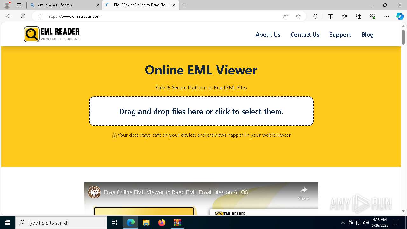View site information lock icon

(x=40, y=16)
